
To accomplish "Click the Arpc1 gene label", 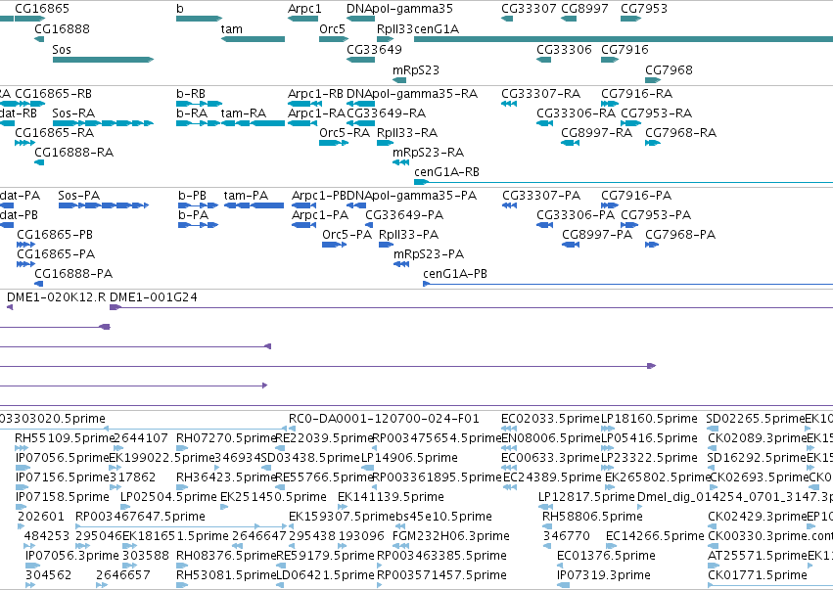I will coord(304,9).
